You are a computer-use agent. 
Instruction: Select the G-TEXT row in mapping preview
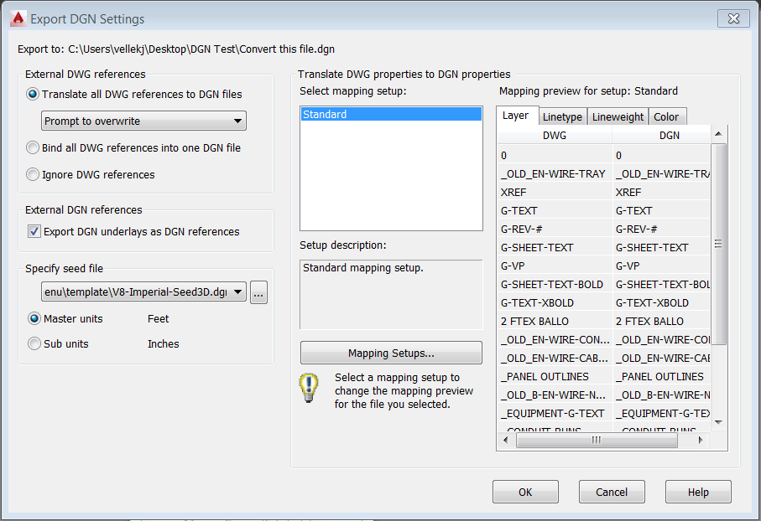point(554,210)
